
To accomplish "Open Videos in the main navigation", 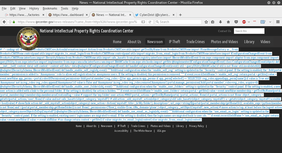I will (x=265, y=42).
